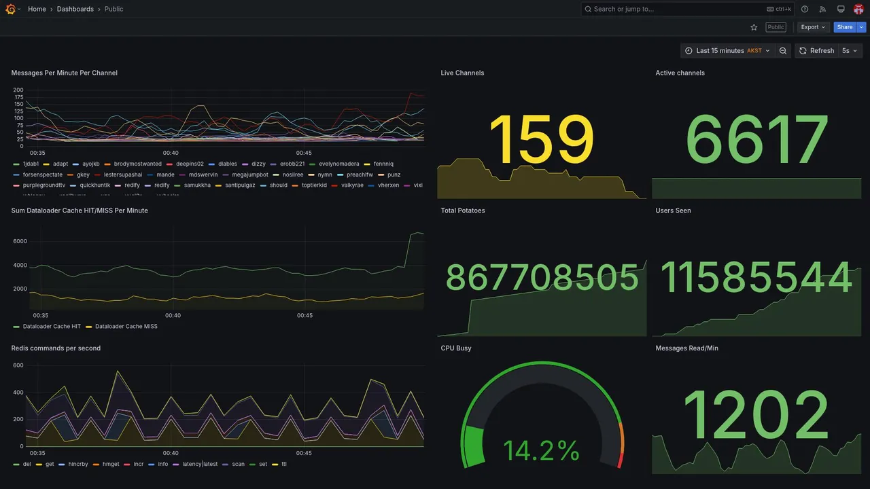Open the Dashboards breadcrumb
This screenshot has width=870, height=489.
pos(75,9)
